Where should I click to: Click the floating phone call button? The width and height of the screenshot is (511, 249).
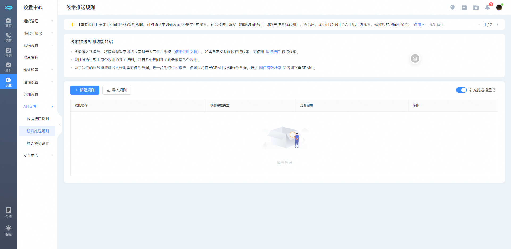coord(415,58)
